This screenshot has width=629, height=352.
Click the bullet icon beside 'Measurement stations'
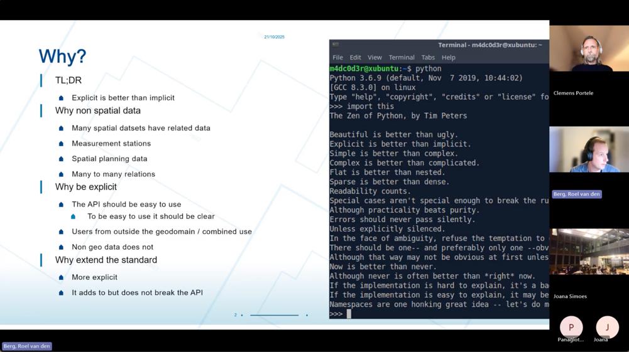(61, 143)
